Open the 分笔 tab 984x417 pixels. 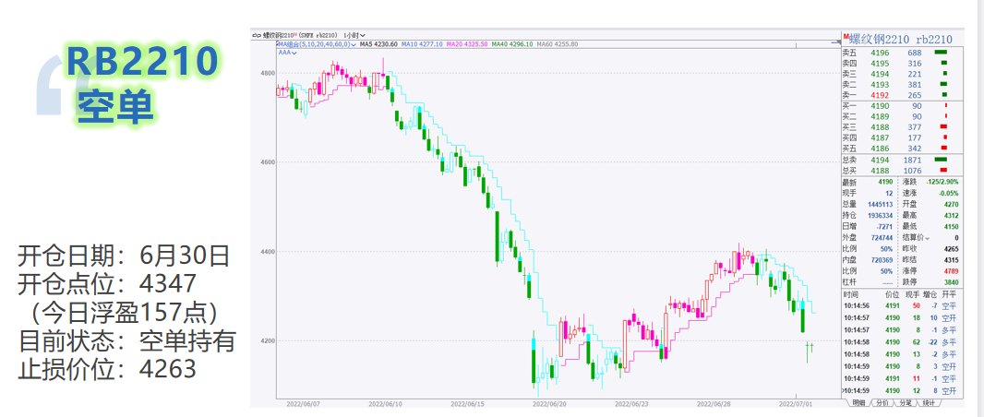click(905, 403)
